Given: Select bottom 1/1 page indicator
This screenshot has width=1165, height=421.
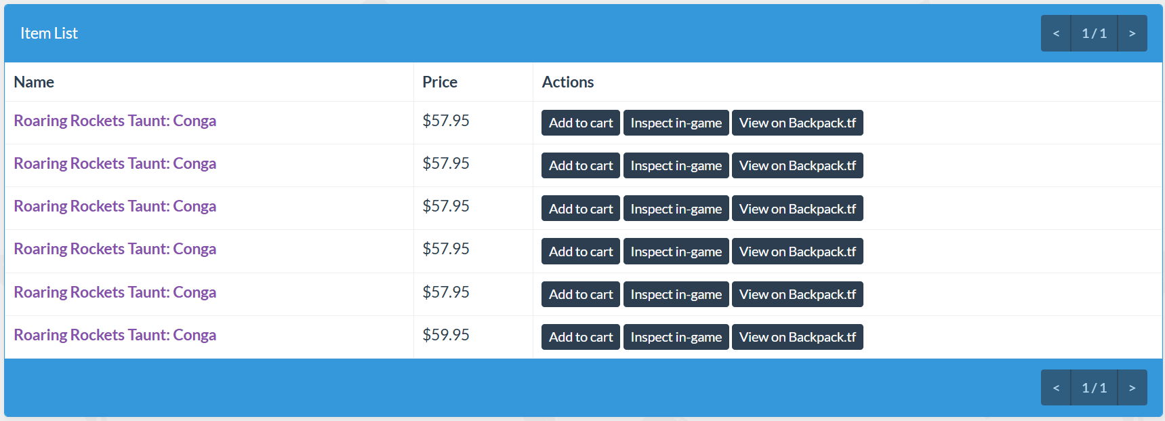Looking at the screenshot, I should pos(1094,388).
